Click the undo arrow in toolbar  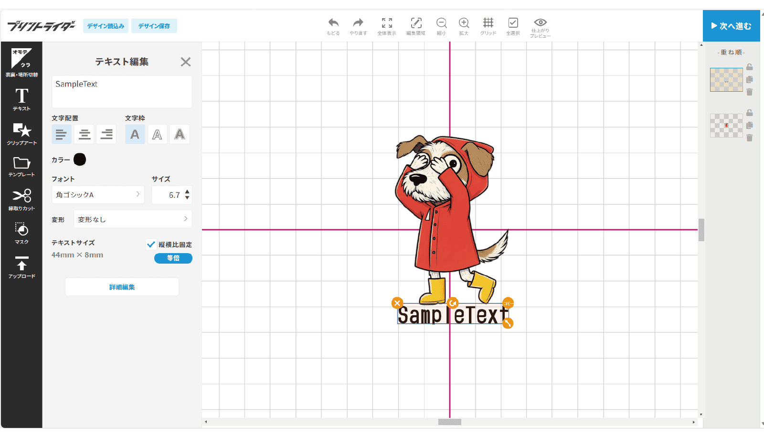point(333,26)
